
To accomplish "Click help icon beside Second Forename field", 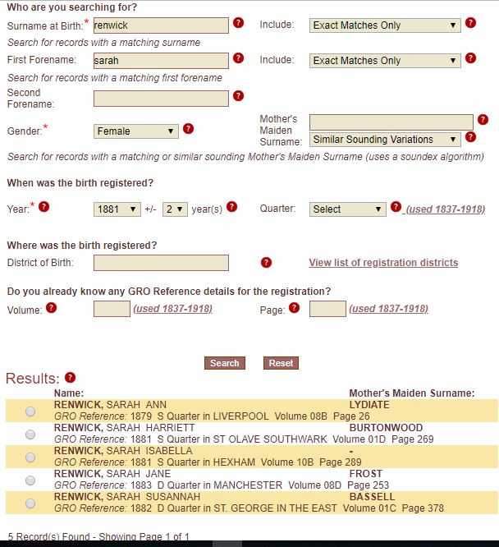I will tap(238, 95).
